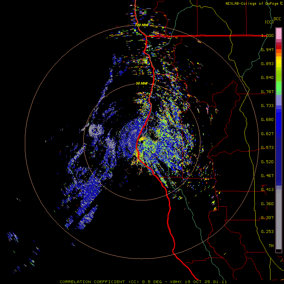Click the 0.947 legend value
284x284 pixels.
click(x=267, y=50)
